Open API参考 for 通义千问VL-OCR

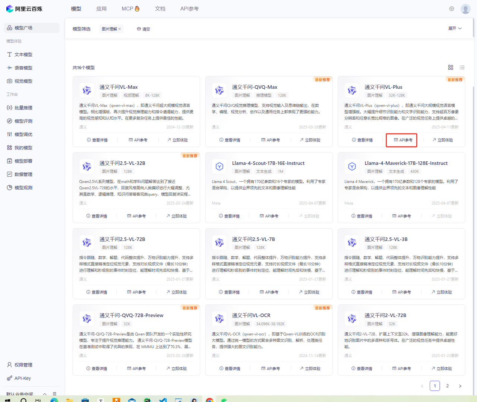(x=271, y=368)
